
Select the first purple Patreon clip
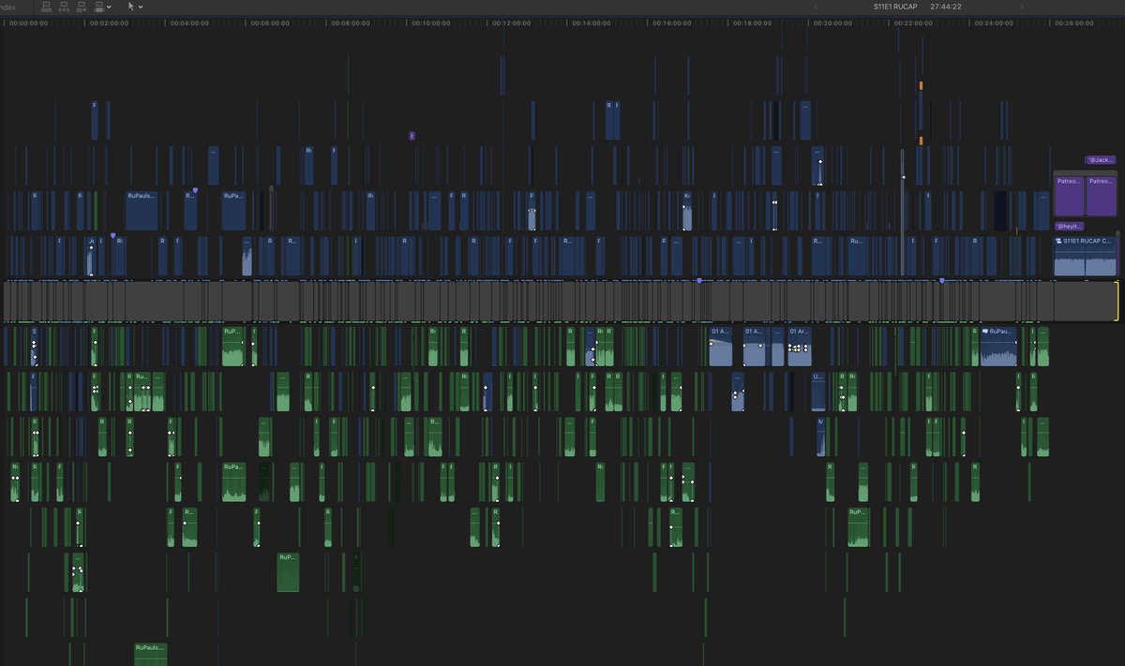coord(1070,196)
